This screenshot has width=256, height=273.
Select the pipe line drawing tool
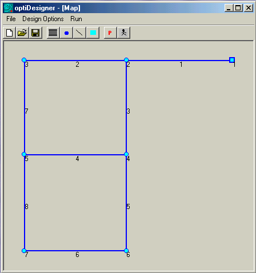(79, 33)
